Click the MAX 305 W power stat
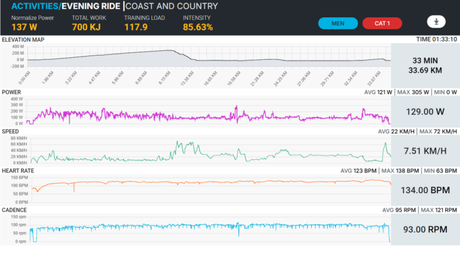The height and width of the screenshot is (253, 460). (x=413, y=92)
